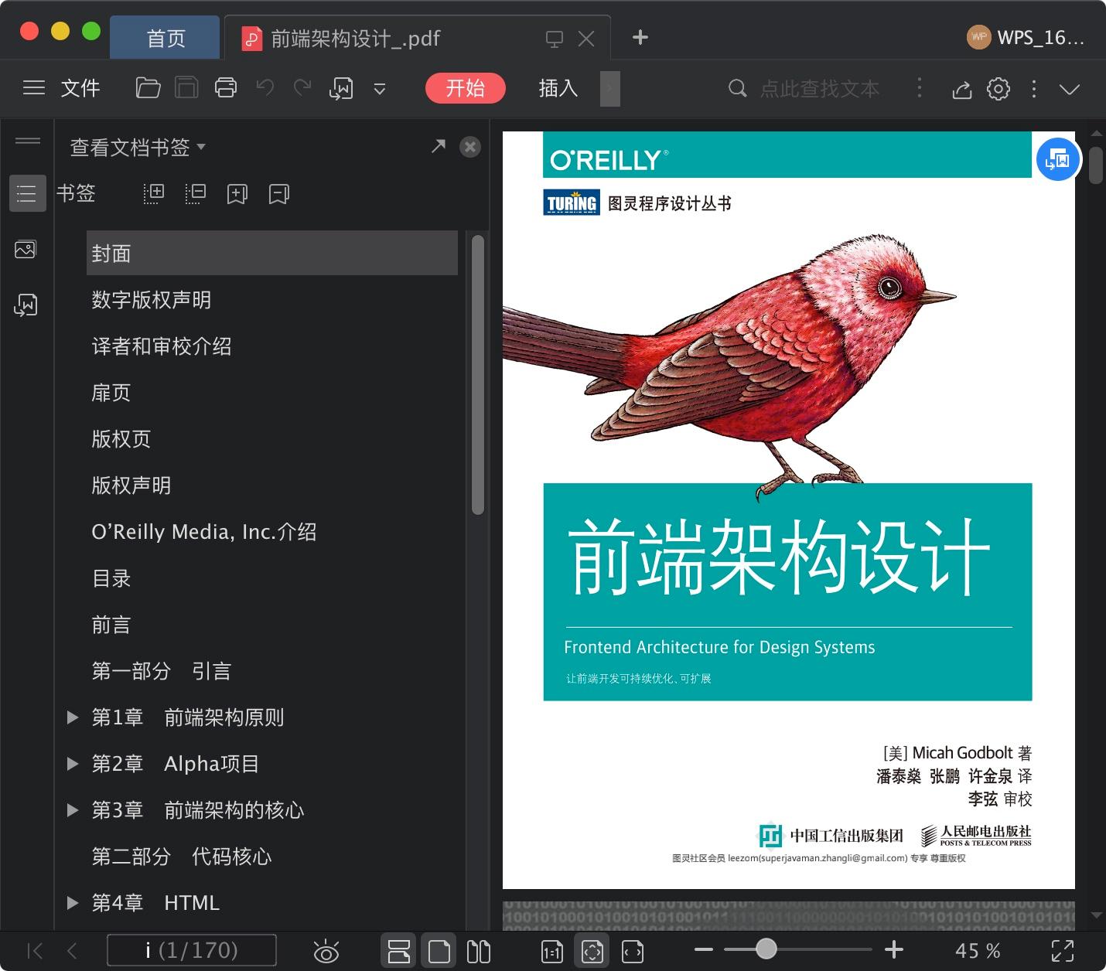Add a new tab with plus button

click(x=640, y=37)
